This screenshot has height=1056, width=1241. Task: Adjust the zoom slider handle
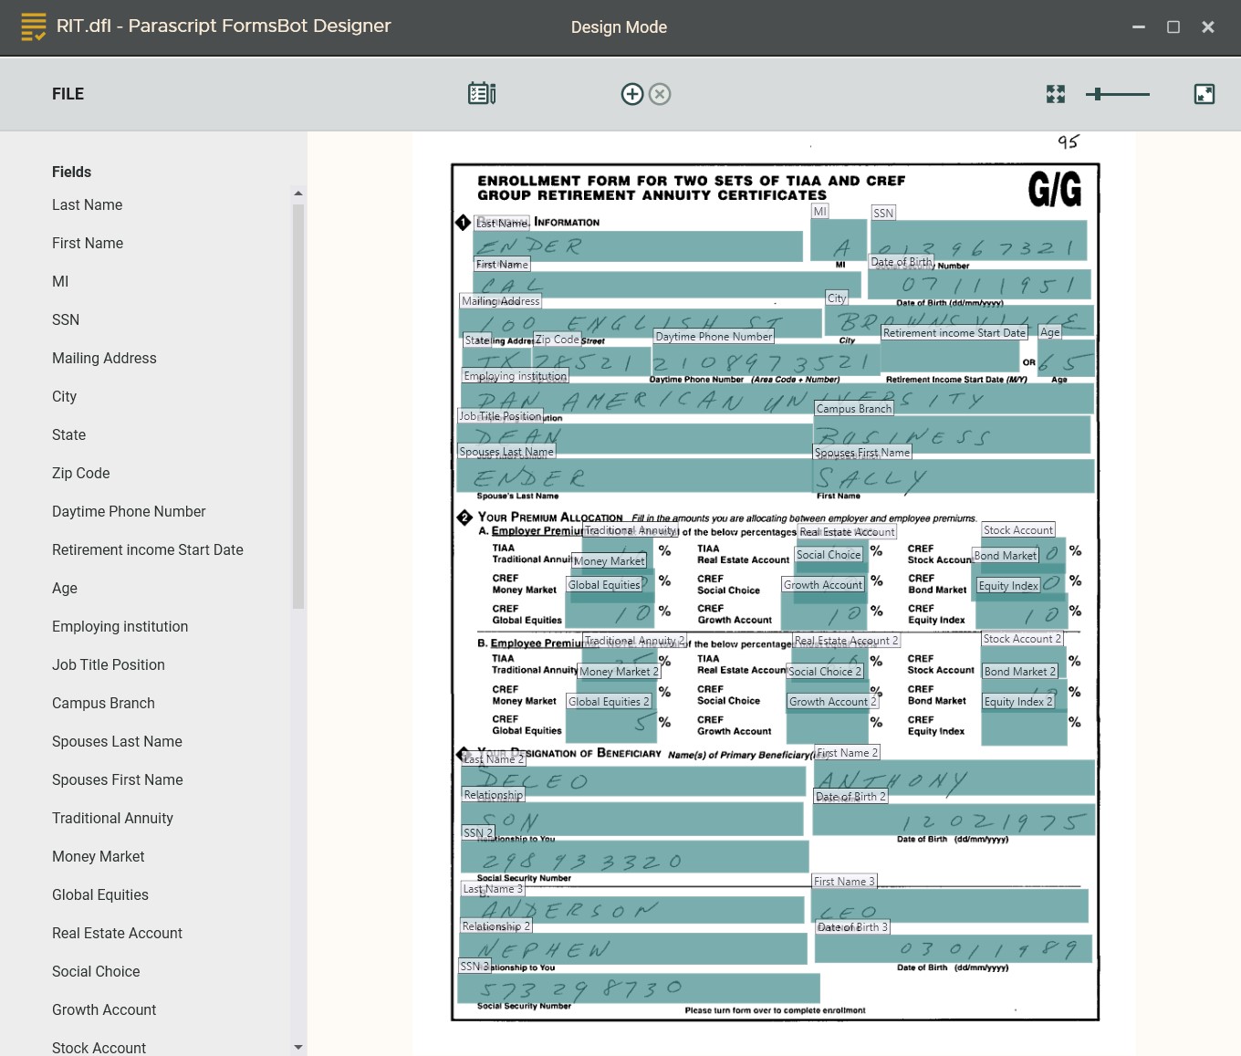pos(1098,94)
